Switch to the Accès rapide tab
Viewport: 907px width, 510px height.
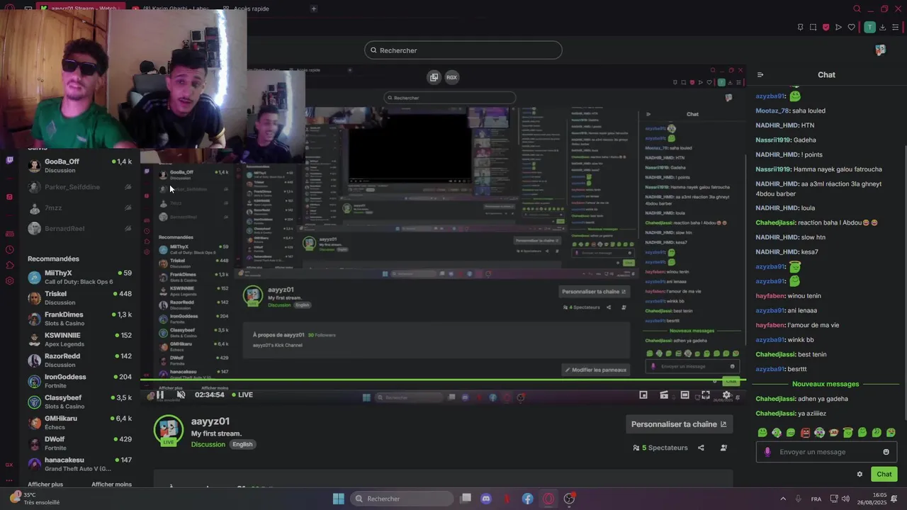[x=247, y=8]
